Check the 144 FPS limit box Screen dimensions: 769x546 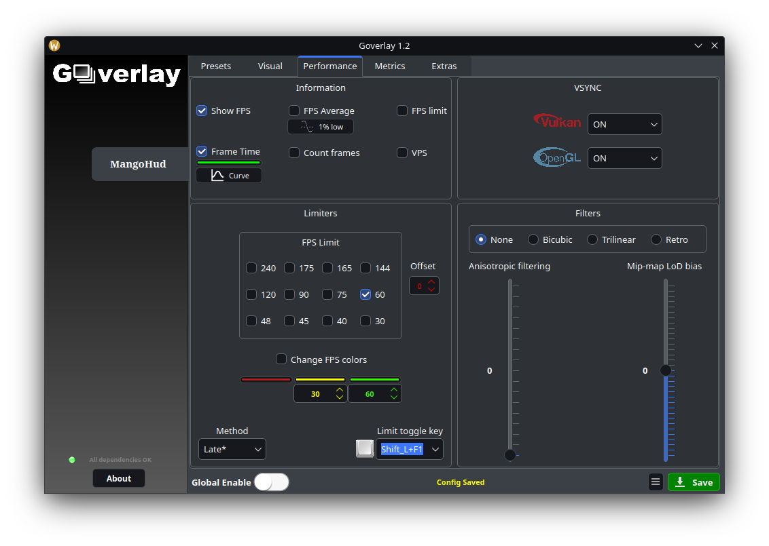[x=365, y=268]
